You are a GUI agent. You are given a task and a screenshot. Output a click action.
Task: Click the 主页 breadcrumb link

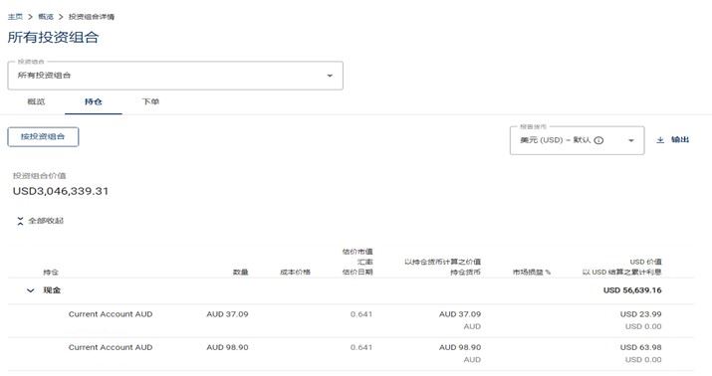15,17
